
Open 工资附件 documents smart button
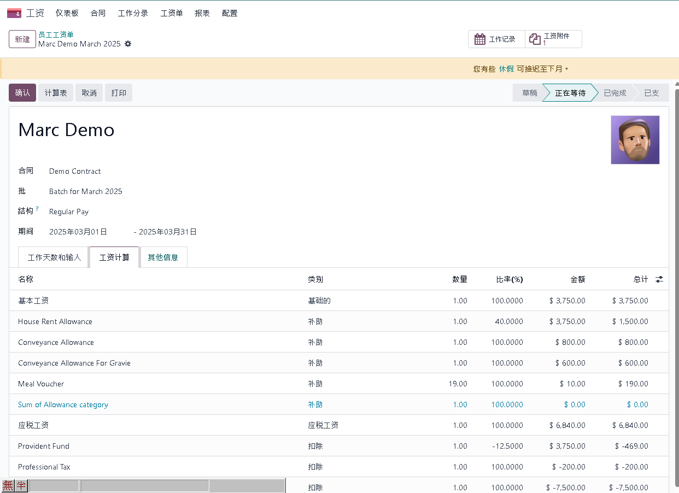coord(553,39)
